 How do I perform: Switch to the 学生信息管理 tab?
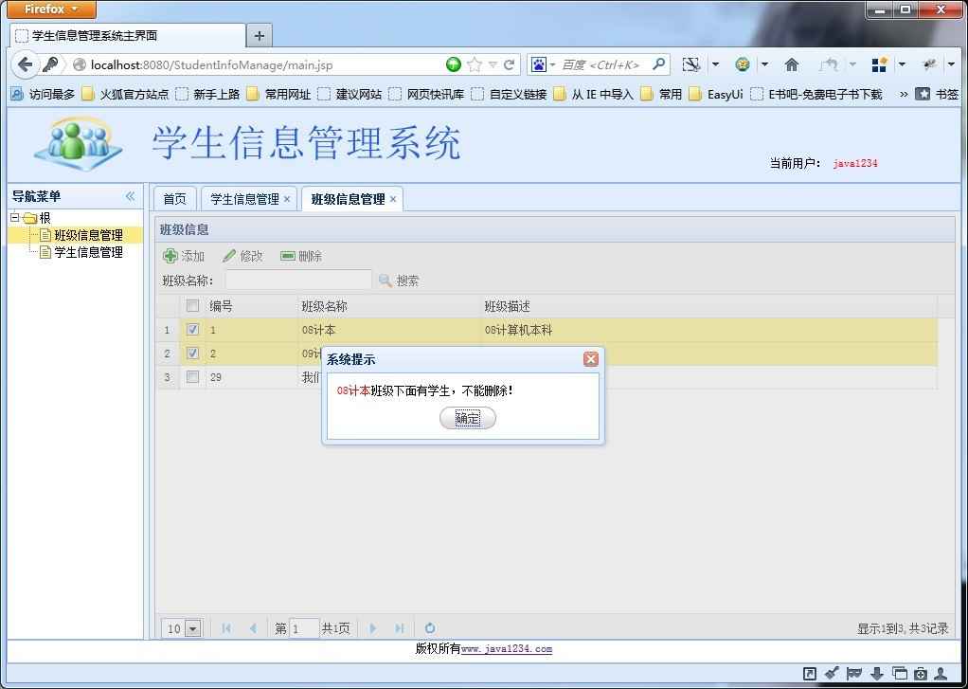[244, 199]
